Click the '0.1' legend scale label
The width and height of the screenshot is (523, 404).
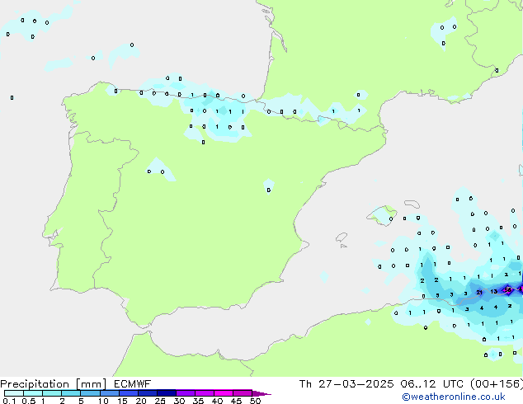click(9, 401)
